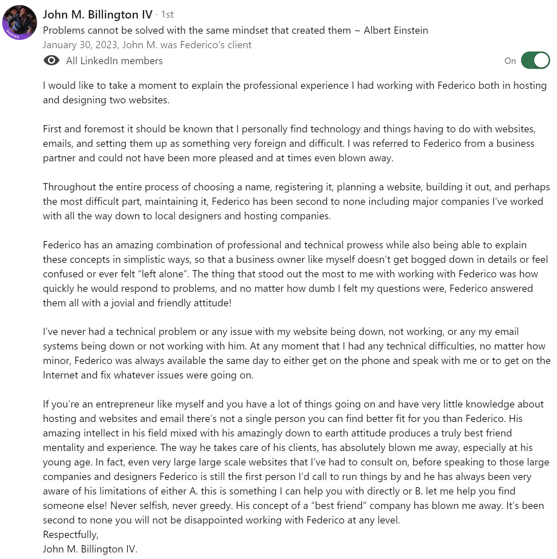This screenshot has height=559, width=557.
Task: Click the paragraph starting "I would like to take"
Action: (x=294, y=93)
